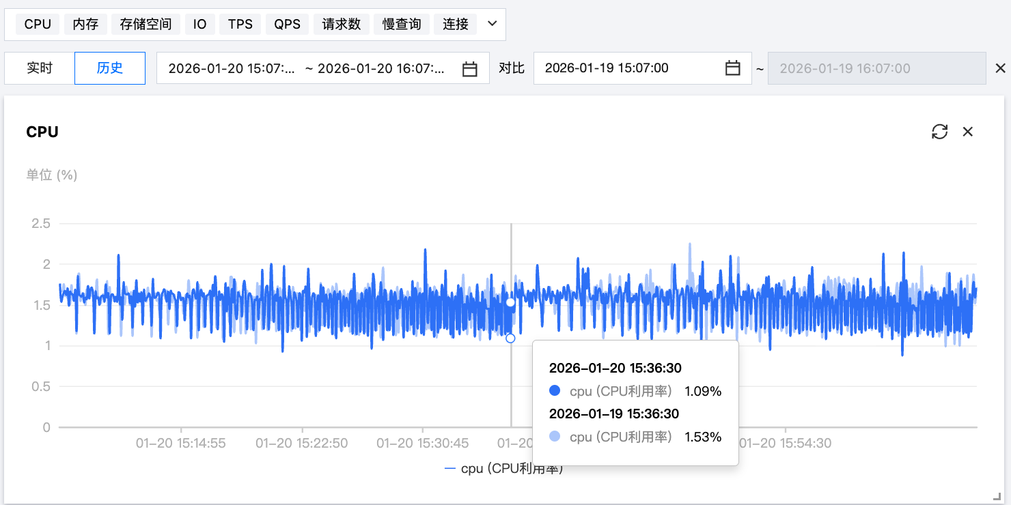Toggle the cpu (CPU利用率) legend entry
Image resolution: width=1011 pixels, height=505 pixels.
tap(504, 469)
